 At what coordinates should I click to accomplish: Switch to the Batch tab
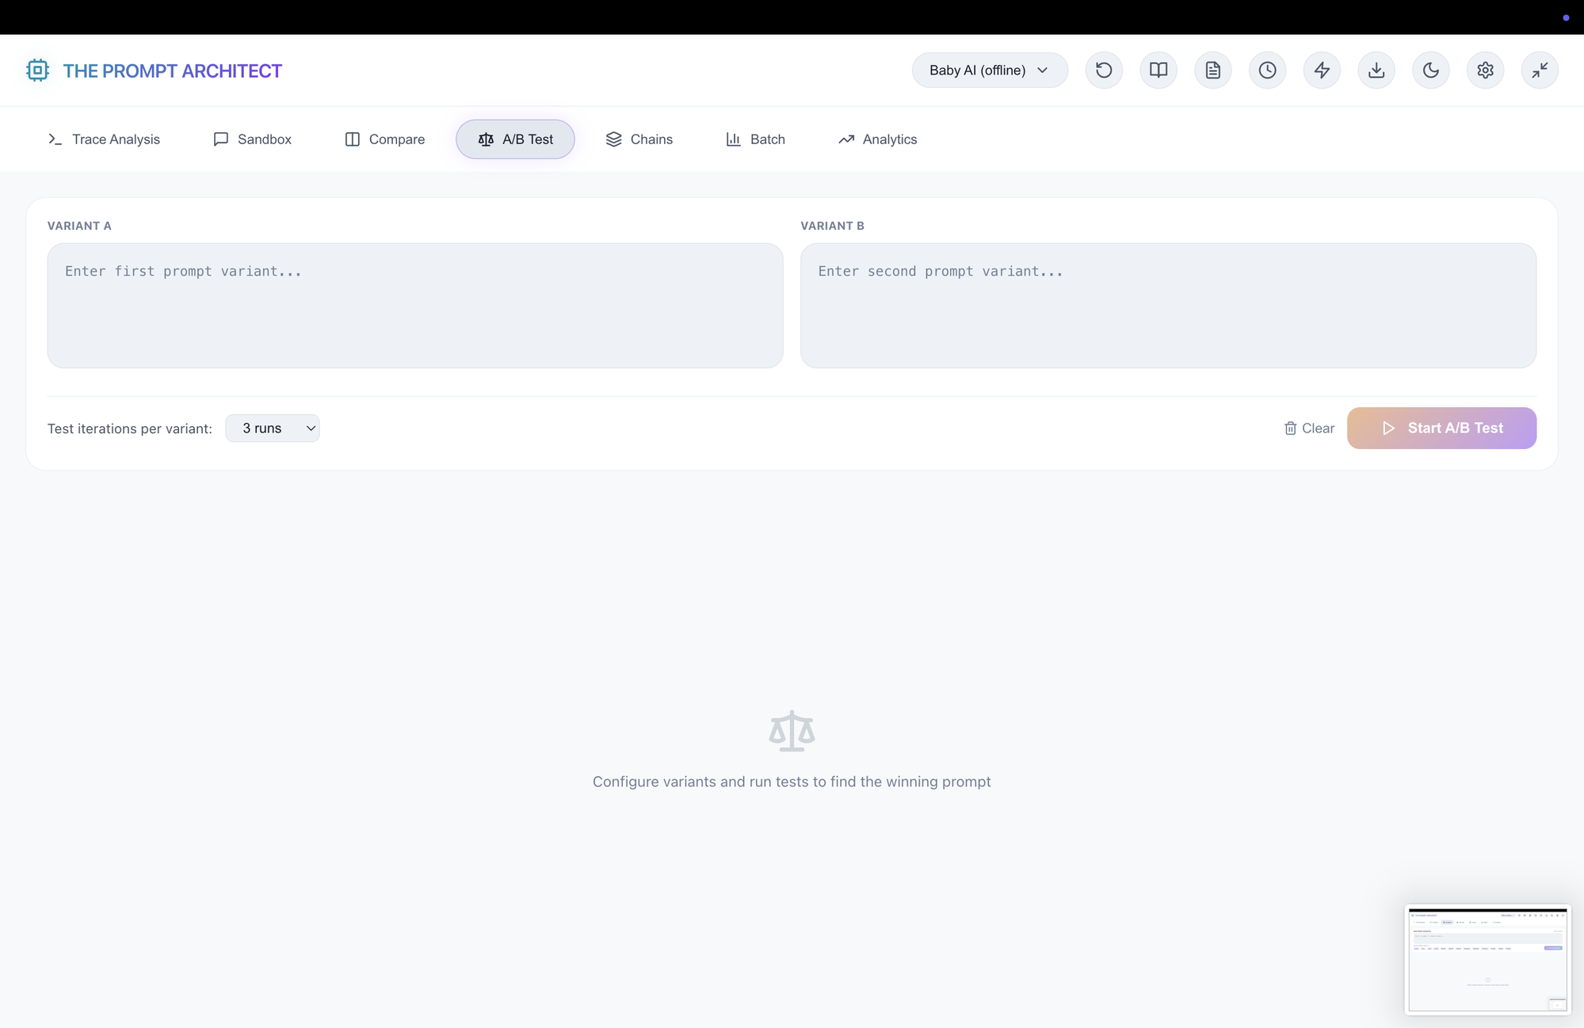coord(756,139)
